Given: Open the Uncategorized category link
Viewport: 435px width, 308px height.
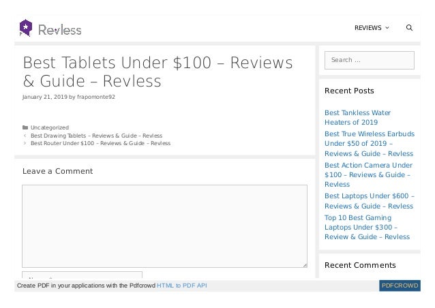Looking at the screenshot, I should click(x=50, y=127).
